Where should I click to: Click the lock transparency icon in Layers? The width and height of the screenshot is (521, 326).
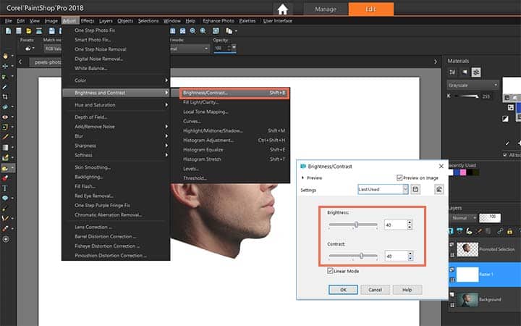(x=509, y=231)
